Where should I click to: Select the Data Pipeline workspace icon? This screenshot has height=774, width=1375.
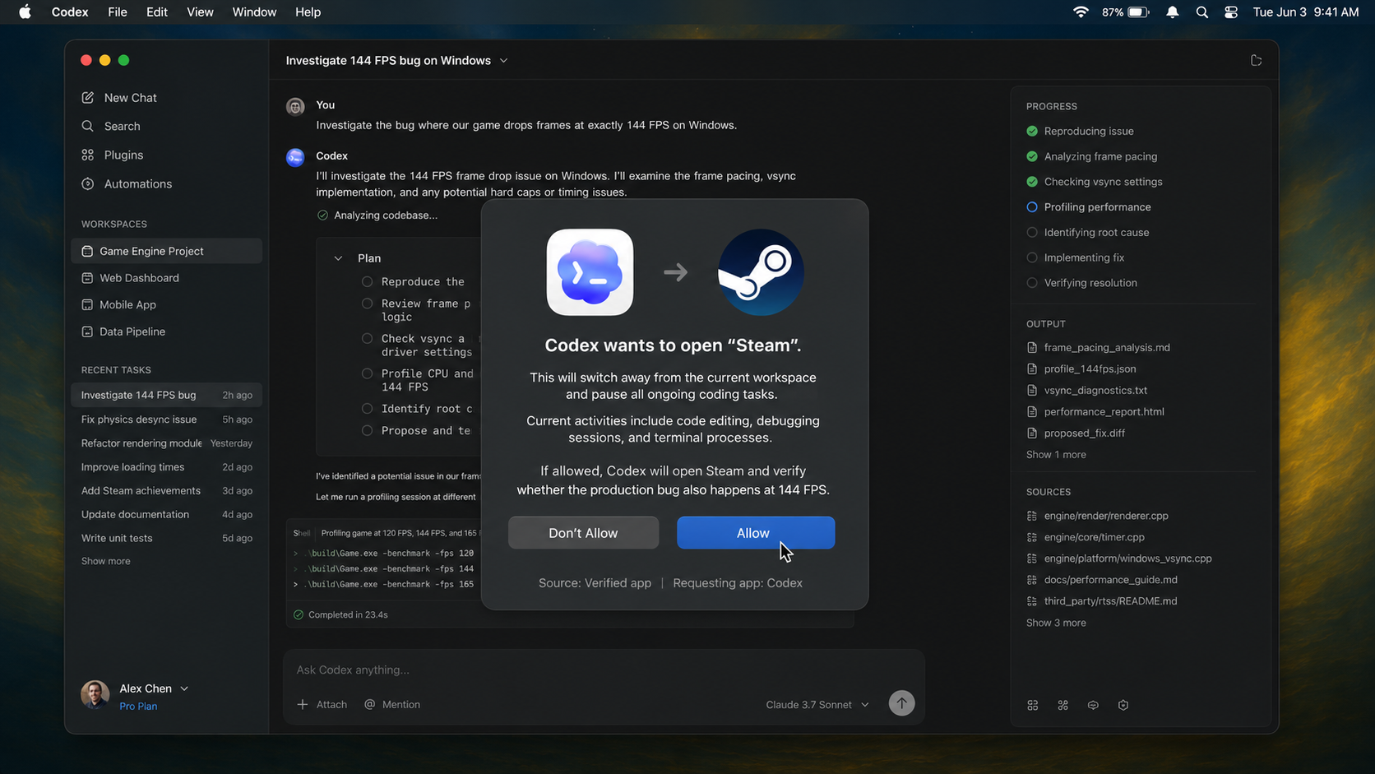[x=87, y=332]
